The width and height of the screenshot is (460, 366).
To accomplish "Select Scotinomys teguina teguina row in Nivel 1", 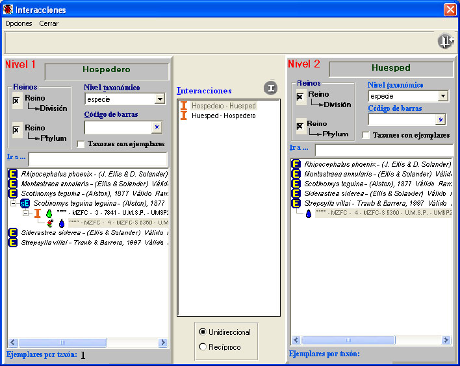I will coord(99,203).
